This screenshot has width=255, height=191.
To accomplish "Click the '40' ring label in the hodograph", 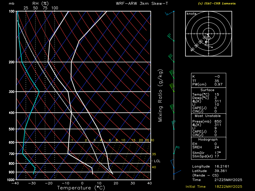I will tap(193, 49).
